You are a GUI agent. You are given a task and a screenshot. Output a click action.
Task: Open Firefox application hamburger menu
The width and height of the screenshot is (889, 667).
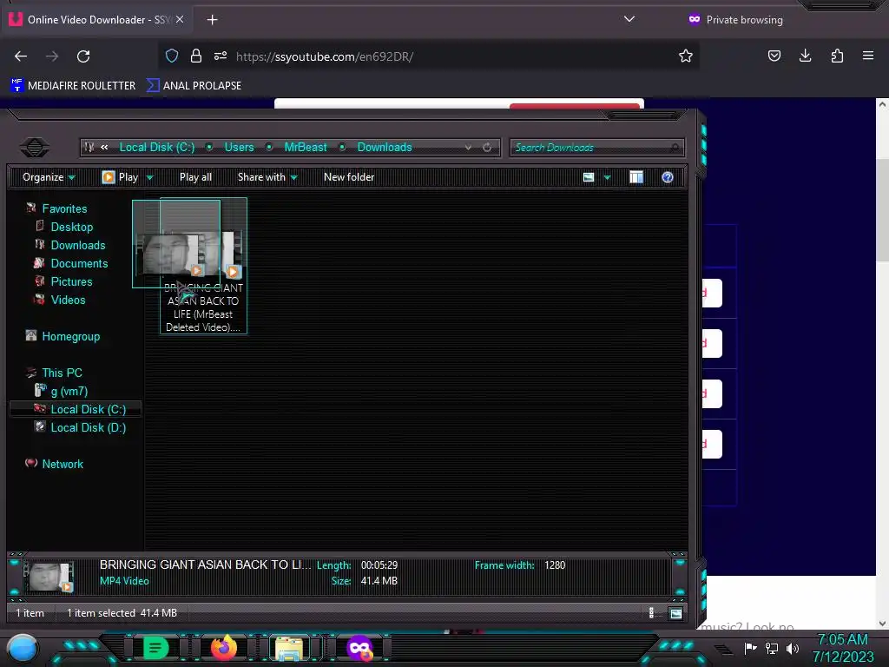click(868, 56)
